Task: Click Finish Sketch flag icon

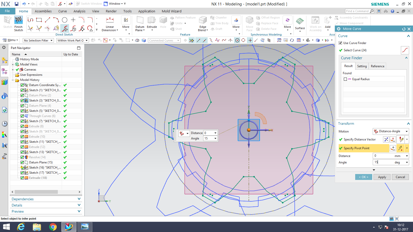Action: coord(19,20)
